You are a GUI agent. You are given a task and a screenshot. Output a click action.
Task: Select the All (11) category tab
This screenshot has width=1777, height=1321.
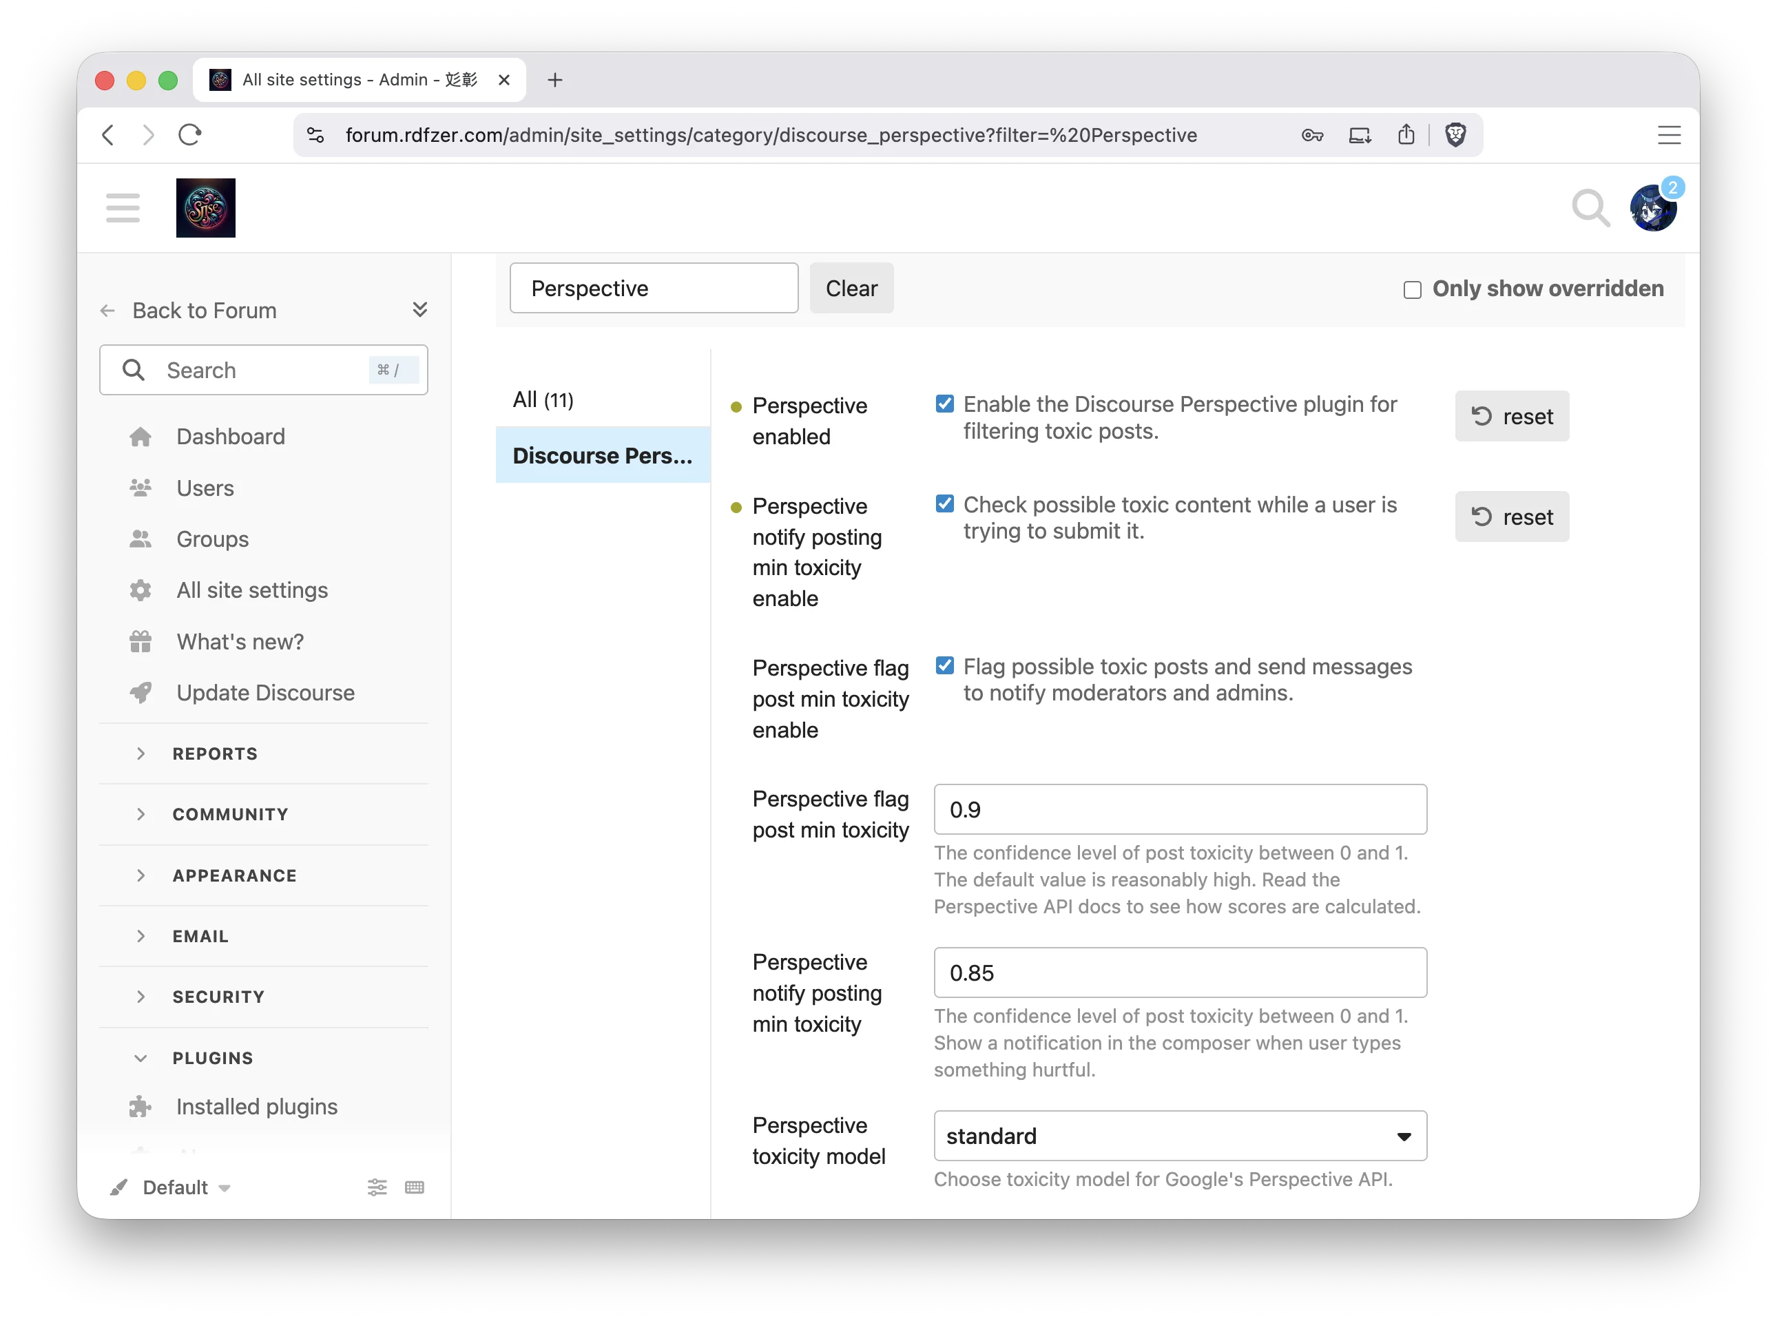544,400
